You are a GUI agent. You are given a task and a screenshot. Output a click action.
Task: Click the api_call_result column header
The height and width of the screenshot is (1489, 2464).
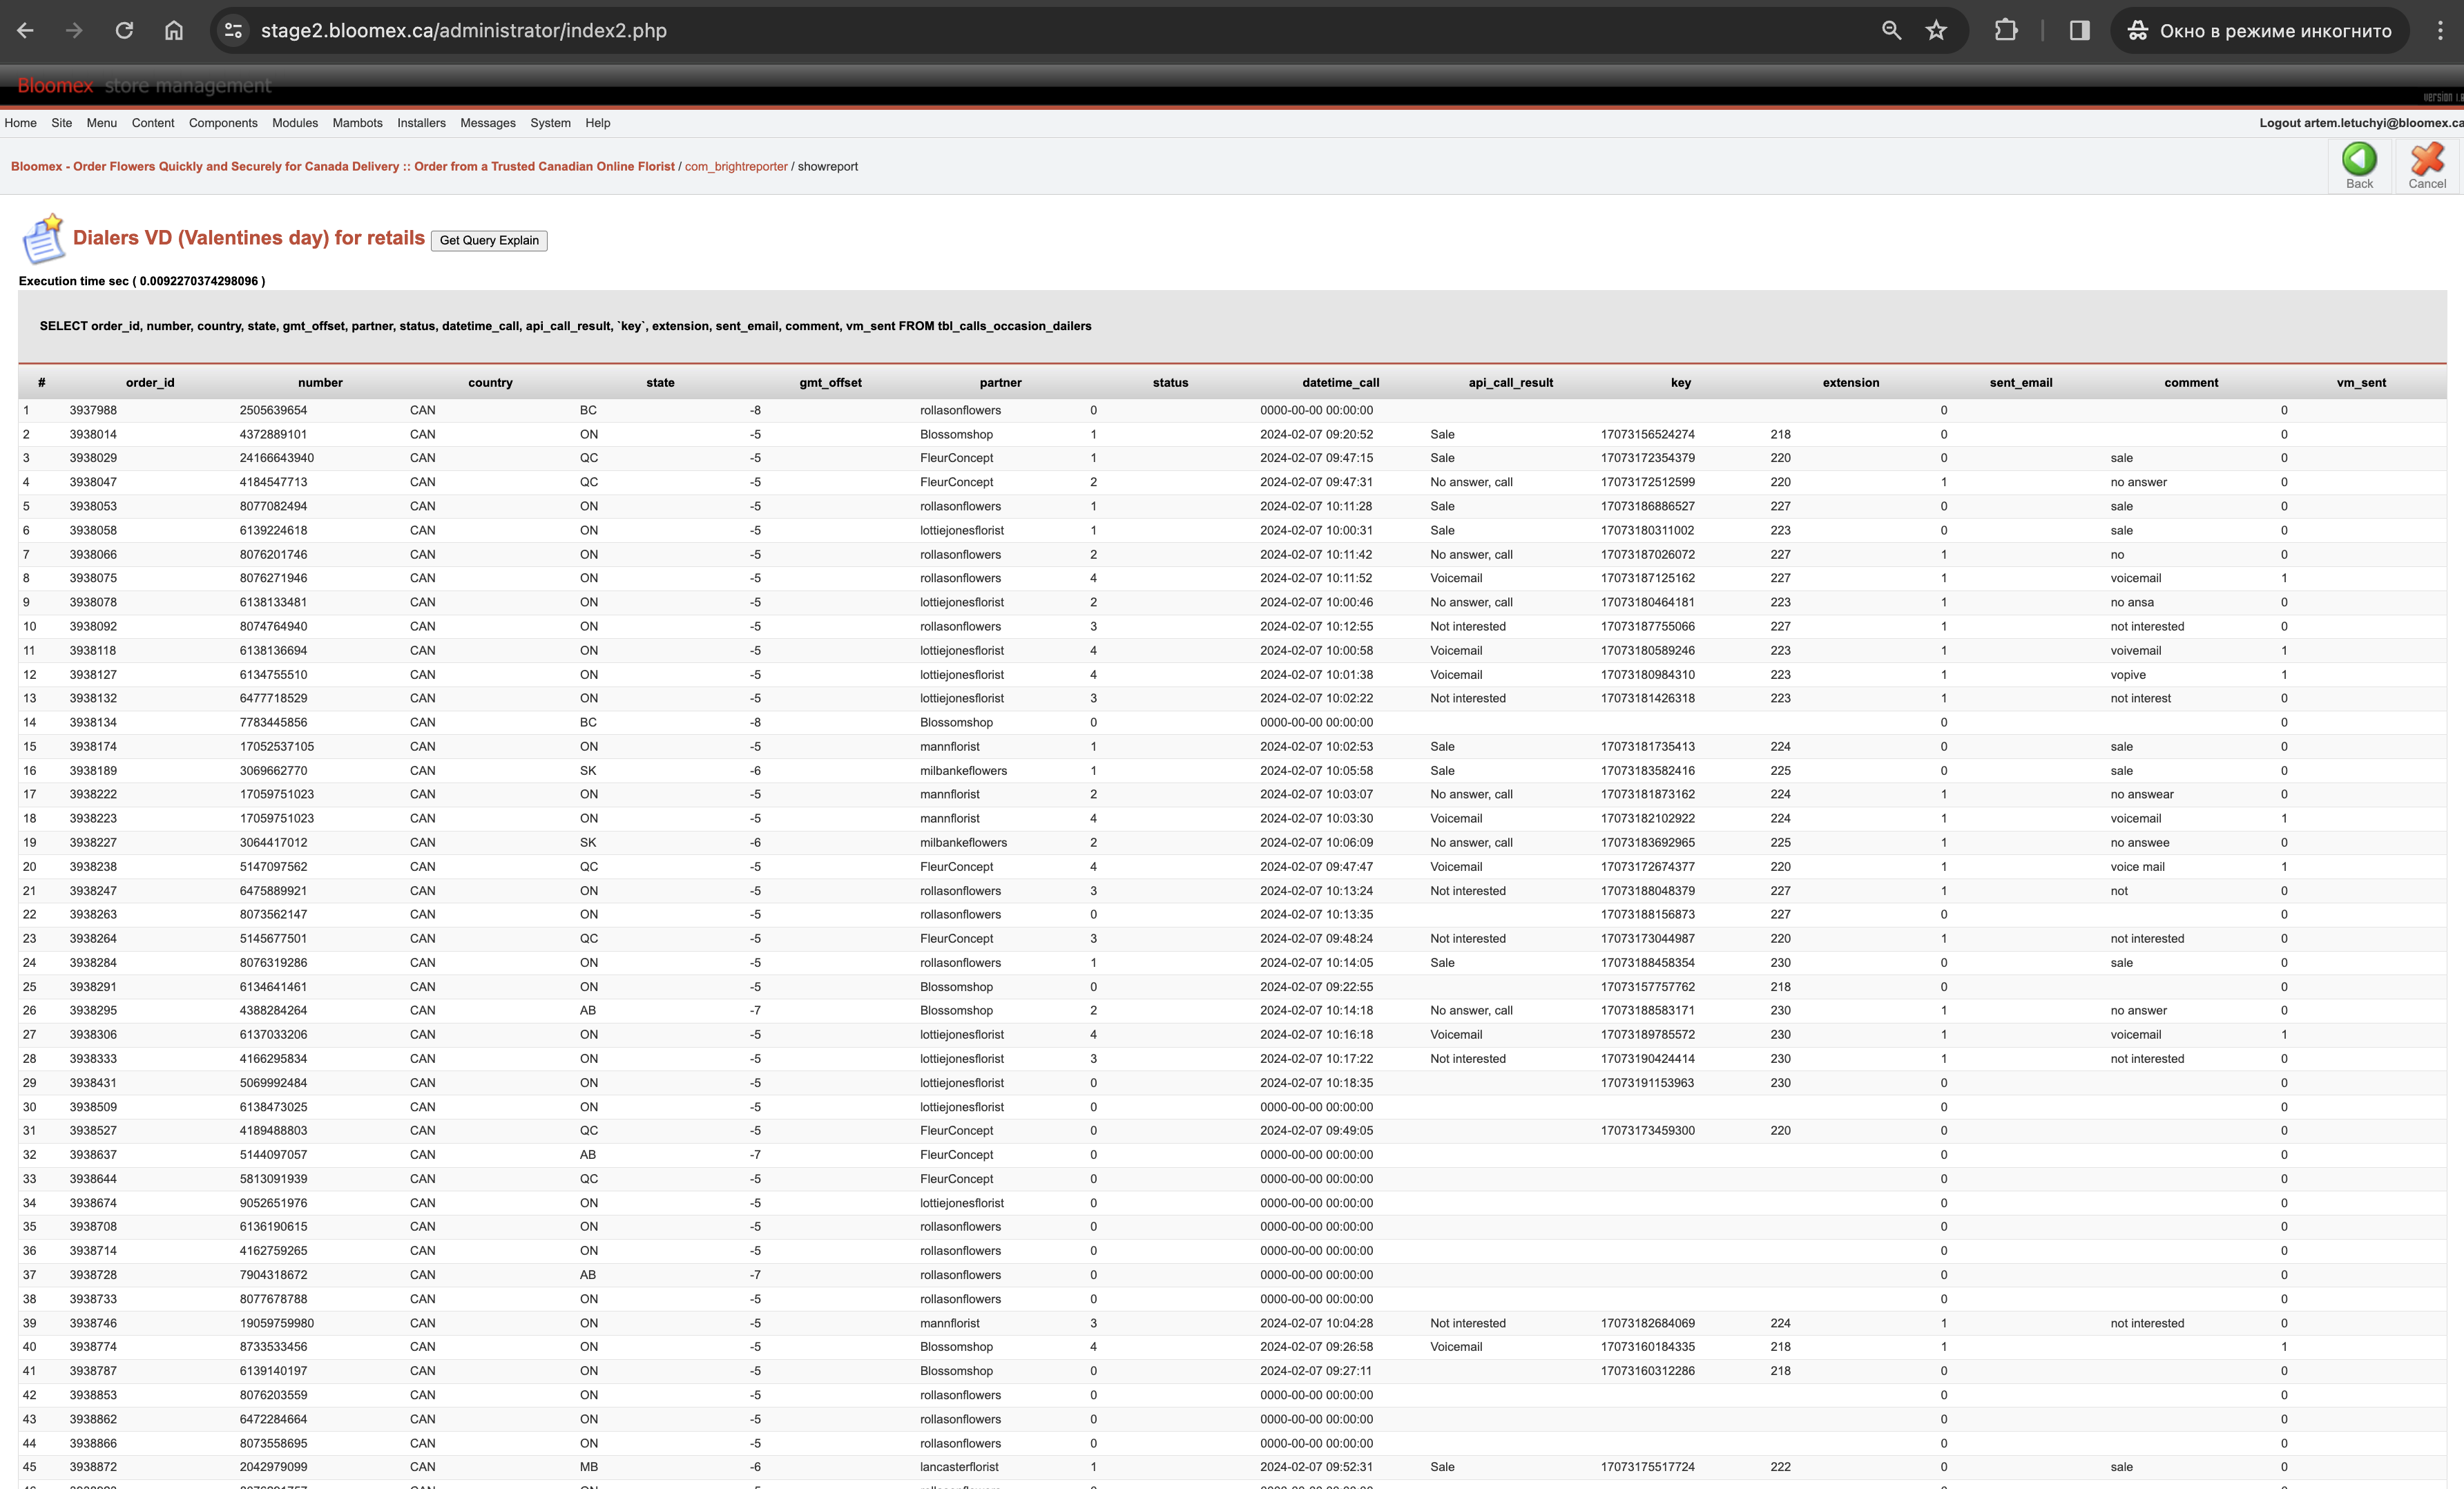click(1511, 383)
